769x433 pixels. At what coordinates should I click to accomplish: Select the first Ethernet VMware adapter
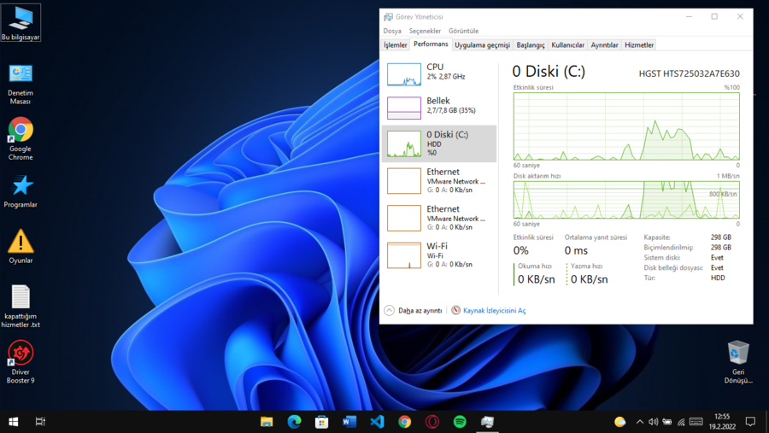tap(439, 180)
